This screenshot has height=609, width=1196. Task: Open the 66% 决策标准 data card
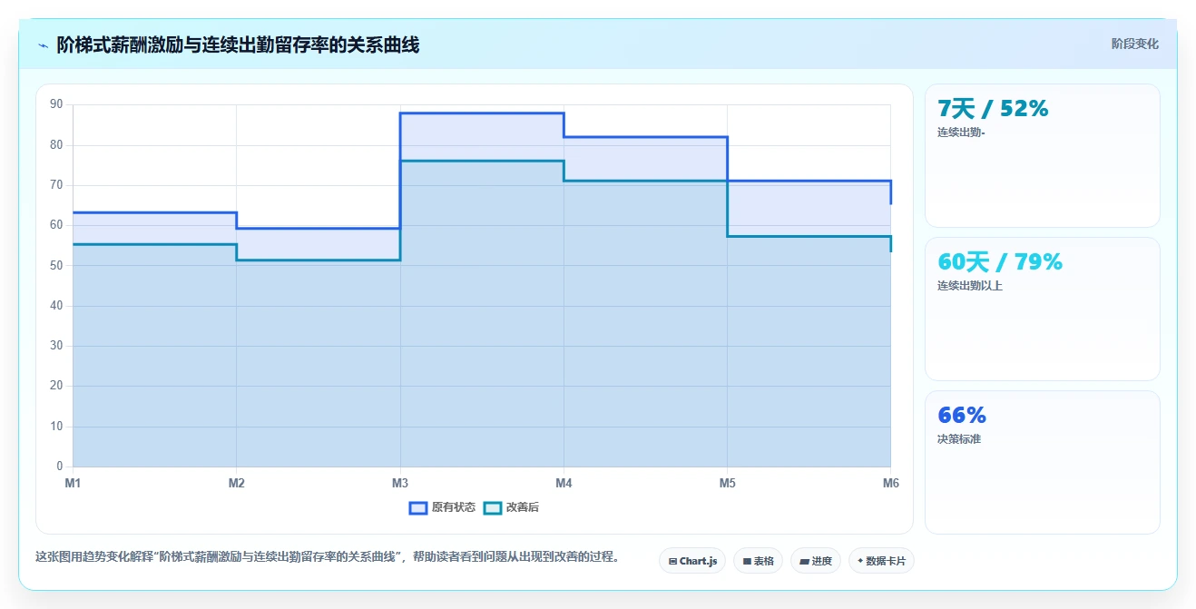[x=1043, y=462]
